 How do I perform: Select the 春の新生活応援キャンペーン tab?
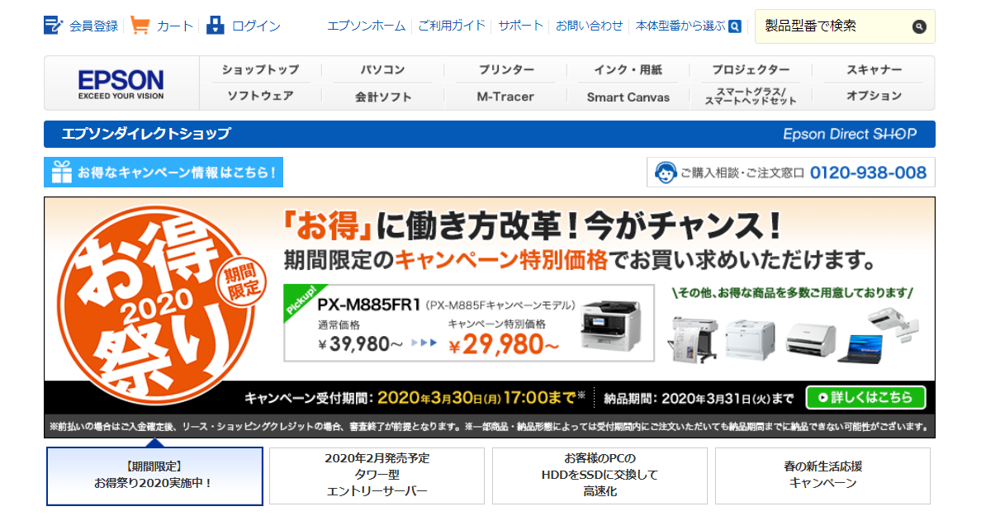(822, 476)
